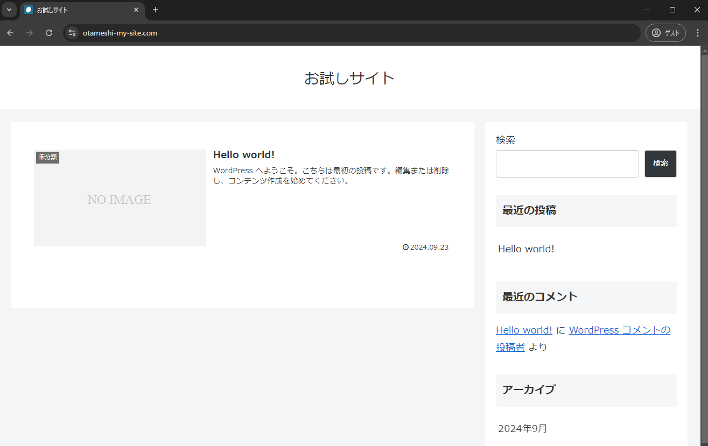Click the 検索 label above search field
Screen dimensions: 708x446
click(x=506, y=140)
